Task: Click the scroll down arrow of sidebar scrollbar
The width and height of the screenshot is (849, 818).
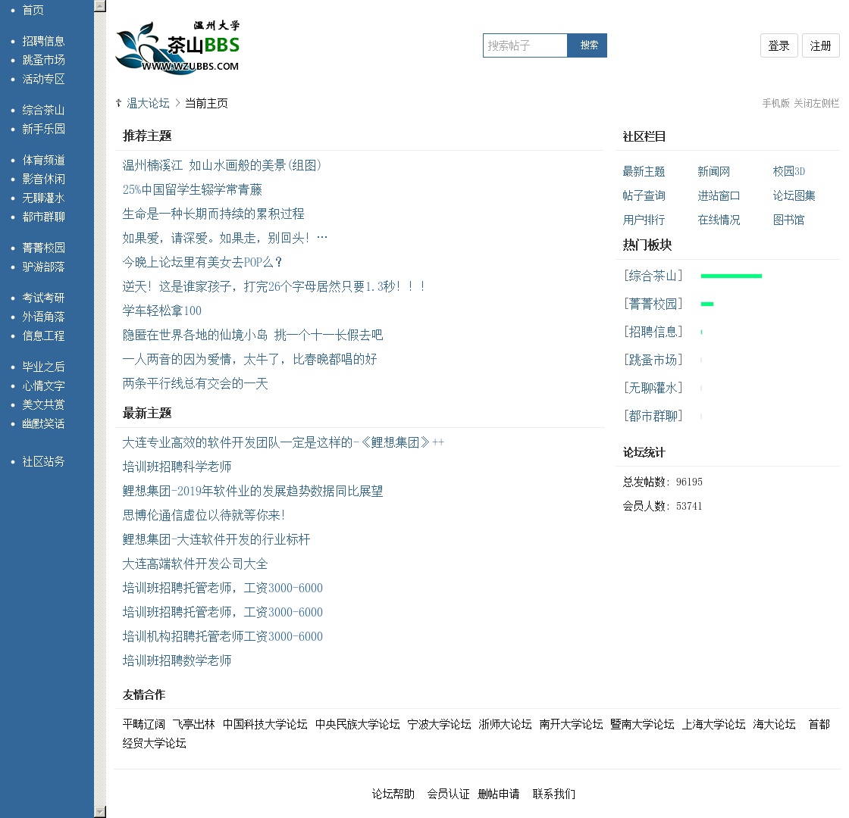Action: pyautogui.click(x=99, y=811)
